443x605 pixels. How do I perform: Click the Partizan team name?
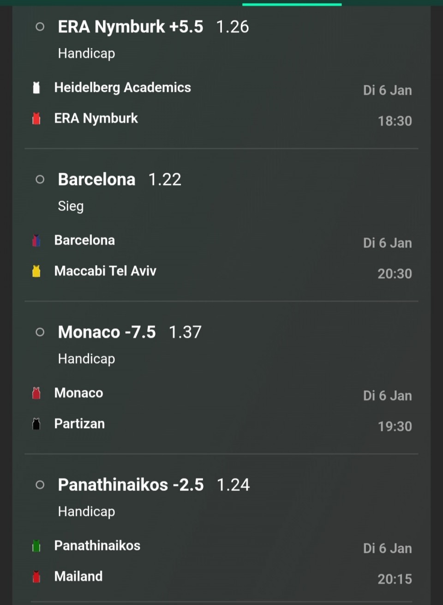pos(79,424)
